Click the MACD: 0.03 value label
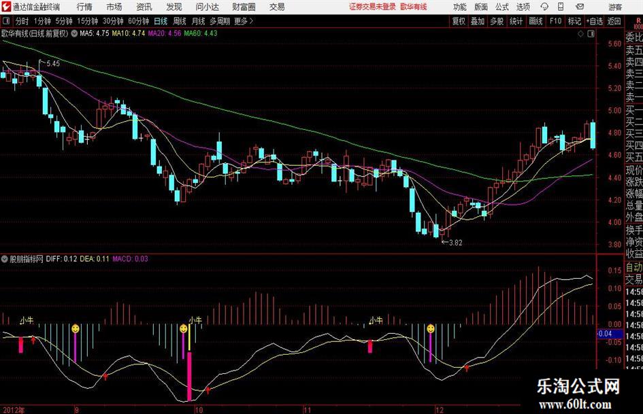This screenshot has height=414, width=643. (130, 259)
